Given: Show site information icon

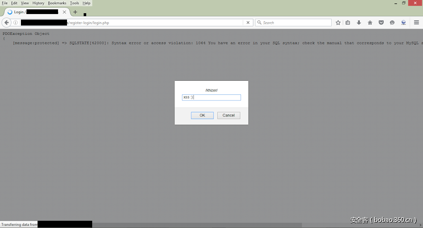Looking at the screenshot, I should 16,23.
